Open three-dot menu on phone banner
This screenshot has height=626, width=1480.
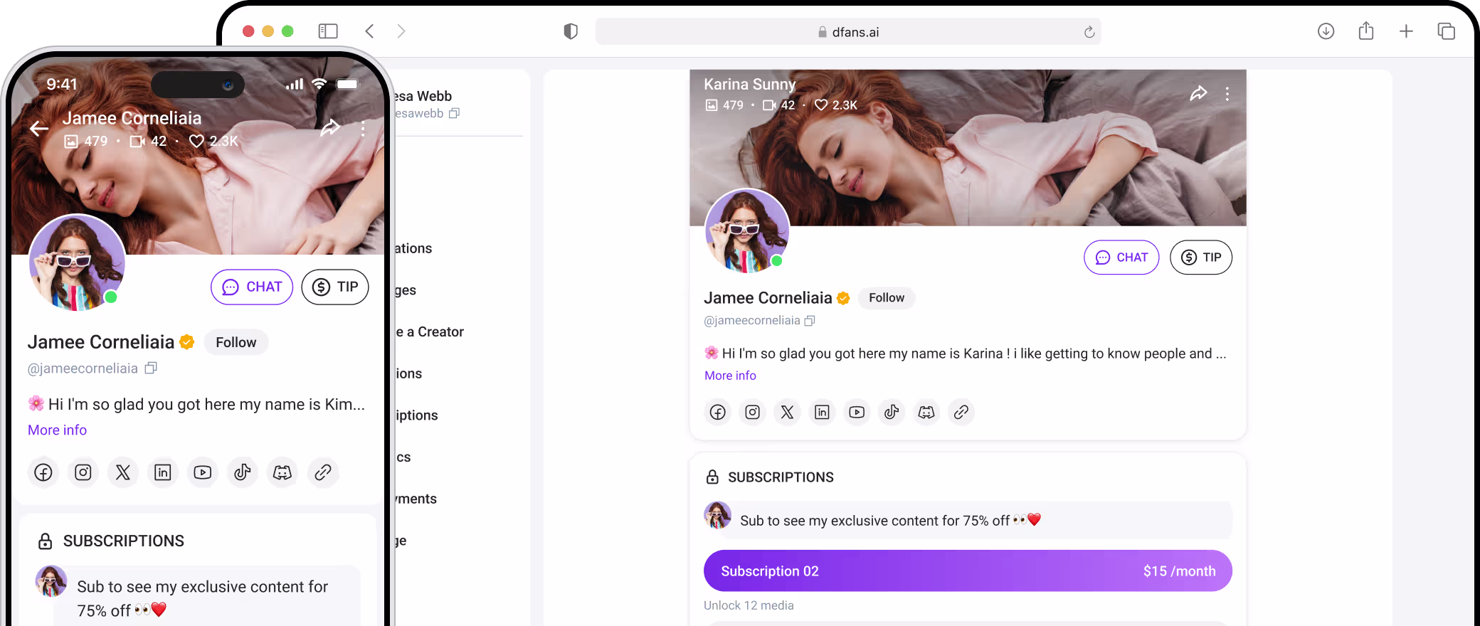pos(363,129)
